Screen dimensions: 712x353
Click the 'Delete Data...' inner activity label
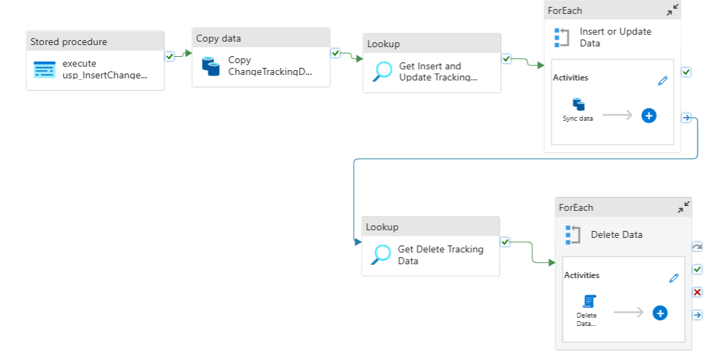click(586, 320)
